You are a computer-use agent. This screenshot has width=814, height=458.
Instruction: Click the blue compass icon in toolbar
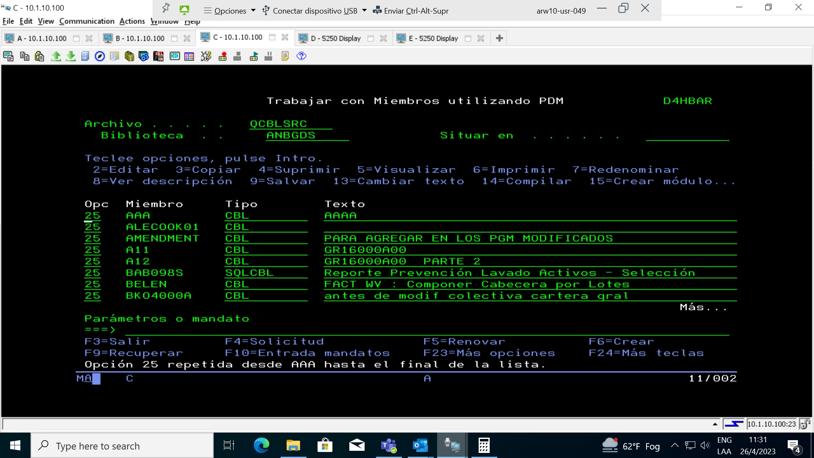[x=100, y=56]
